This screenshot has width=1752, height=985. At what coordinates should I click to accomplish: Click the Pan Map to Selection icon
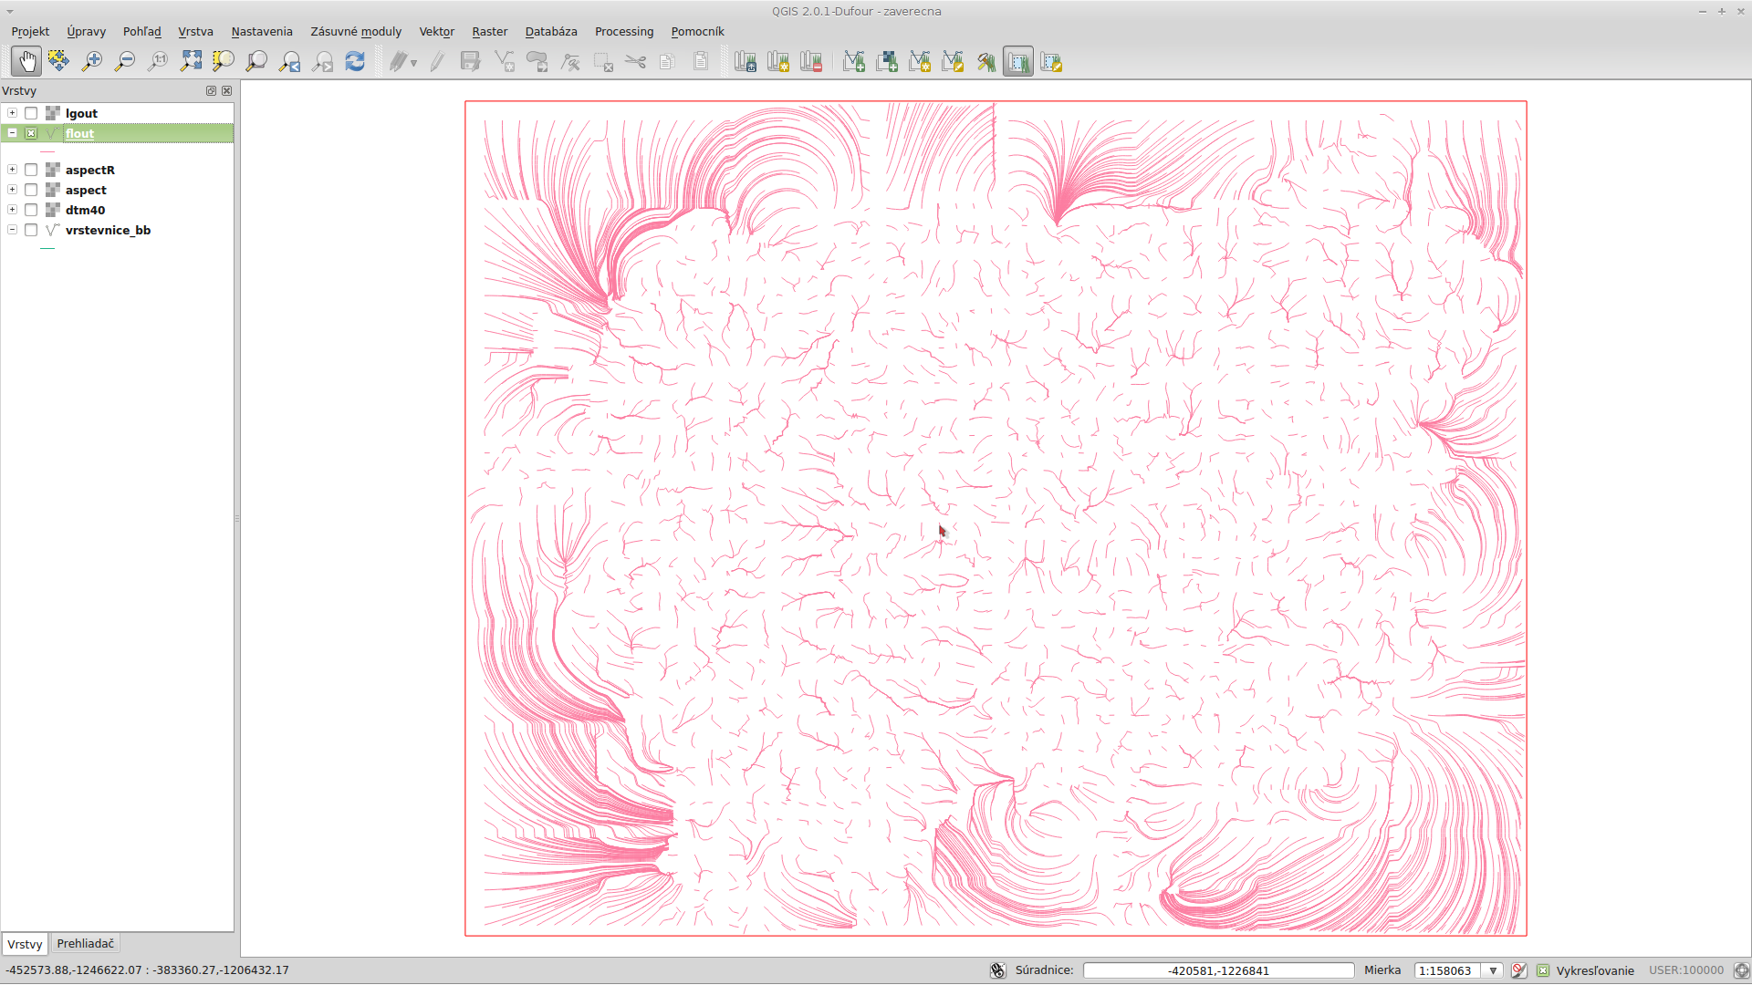58,62
